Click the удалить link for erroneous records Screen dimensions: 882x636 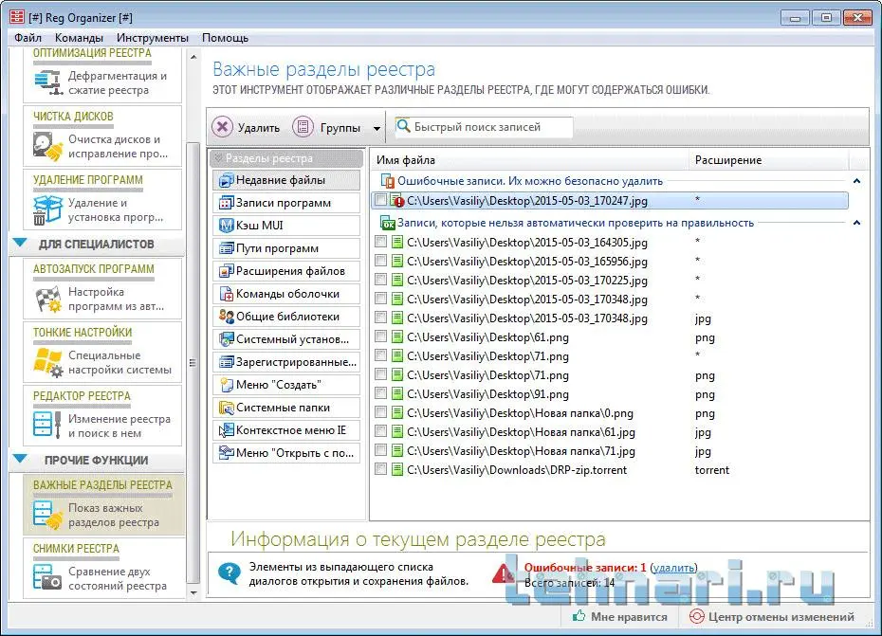pyautogui.click(x=673, y=568)
